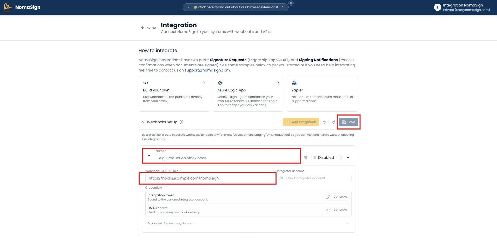Collapse the Webhooks Setup section
497x244 pixels.
click(143, 122)
